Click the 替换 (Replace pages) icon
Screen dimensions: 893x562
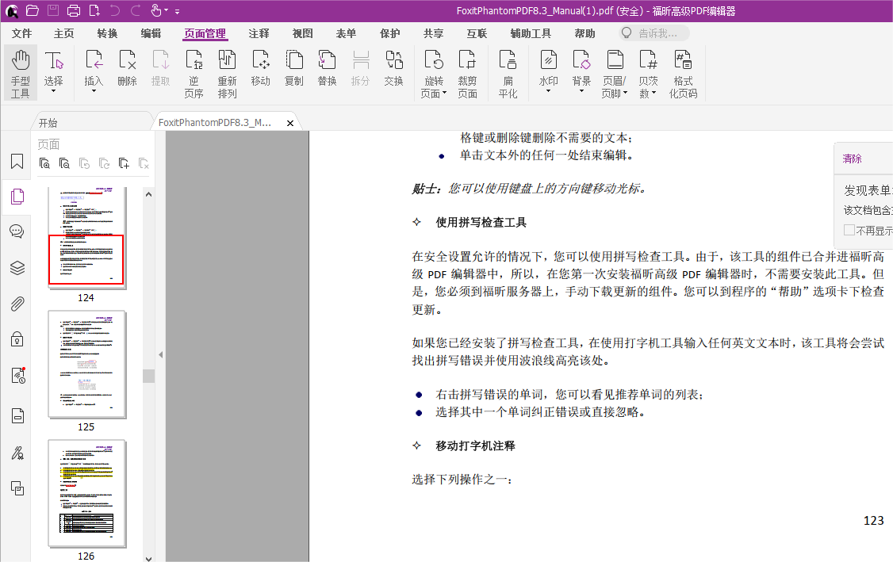327,71
